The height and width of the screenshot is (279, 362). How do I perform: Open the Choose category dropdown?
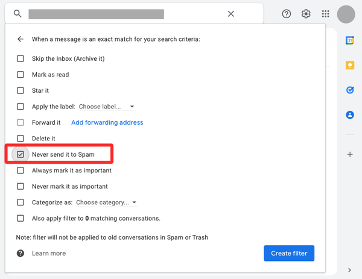(106, 202)
